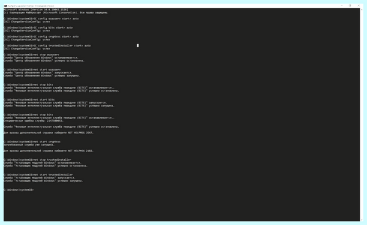Maximize the Command Prompt window

(350, 6)
